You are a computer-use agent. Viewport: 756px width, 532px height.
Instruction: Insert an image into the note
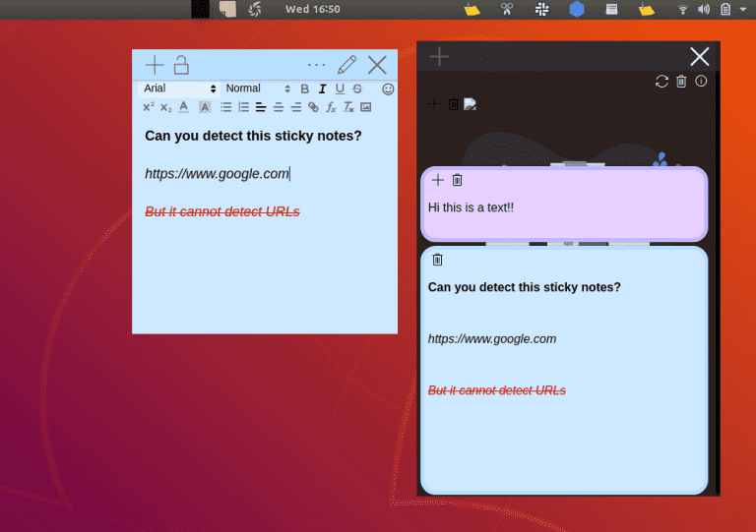point(366,107)
